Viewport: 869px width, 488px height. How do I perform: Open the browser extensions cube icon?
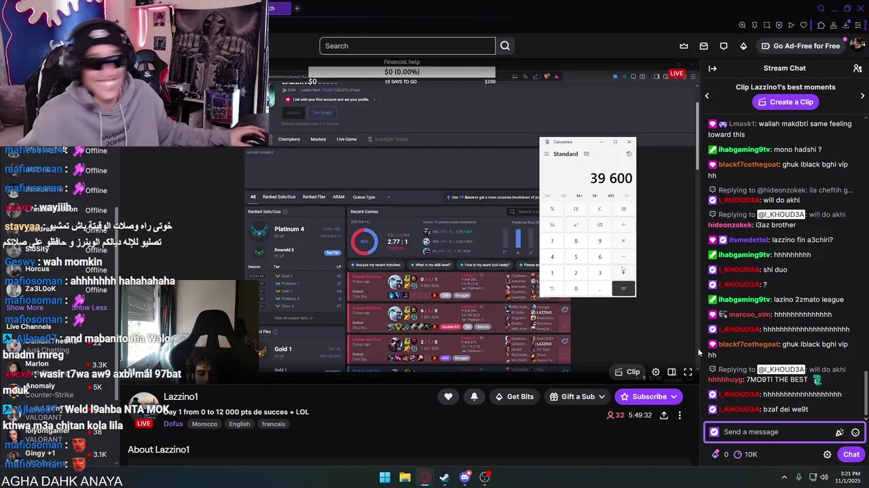tap(821, 25)
